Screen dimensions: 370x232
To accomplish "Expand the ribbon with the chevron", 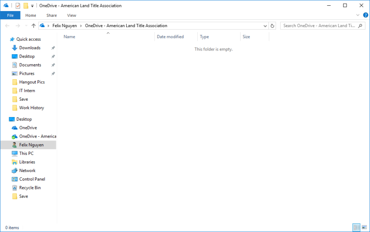I will [x=358, y=15].
